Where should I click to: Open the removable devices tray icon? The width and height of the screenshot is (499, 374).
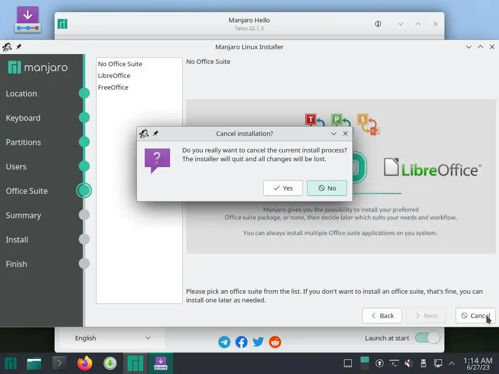[x=423, y=363]
